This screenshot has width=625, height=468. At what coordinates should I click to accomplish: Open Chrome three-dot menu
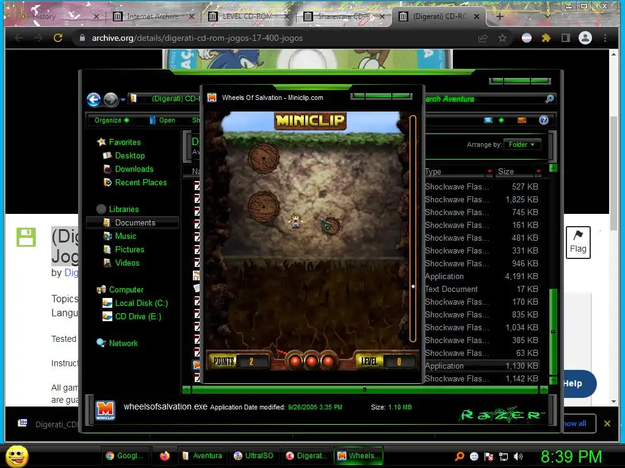point(605,38)
